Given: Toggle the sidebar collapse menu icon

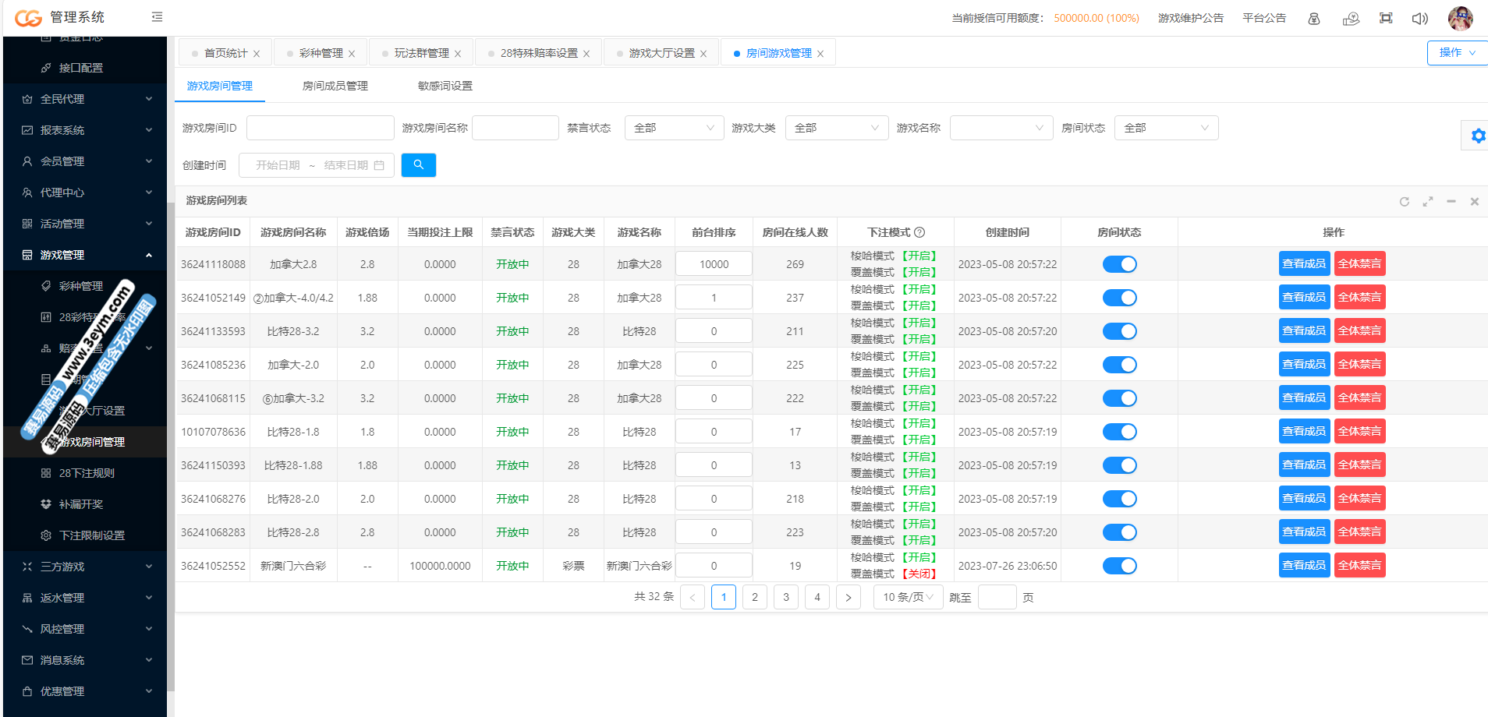Looking at the screenshot, I should click(157, 17).
